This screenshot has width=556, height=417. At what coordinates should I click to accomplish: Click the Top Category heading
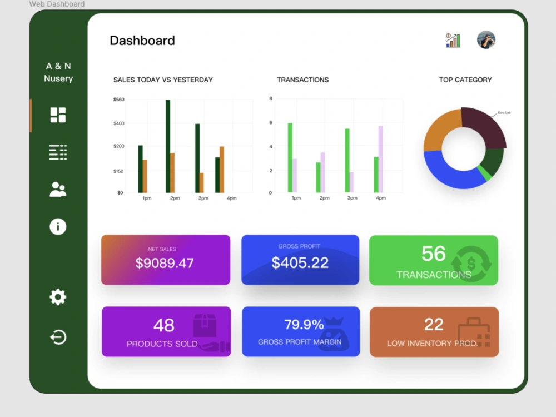pos(465,80)
